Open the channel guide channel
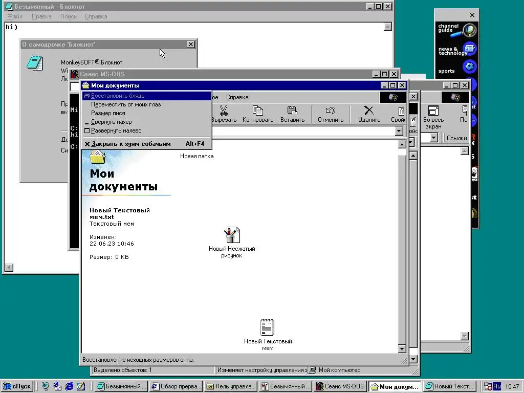Screen dimensions: 524x393 457,30
